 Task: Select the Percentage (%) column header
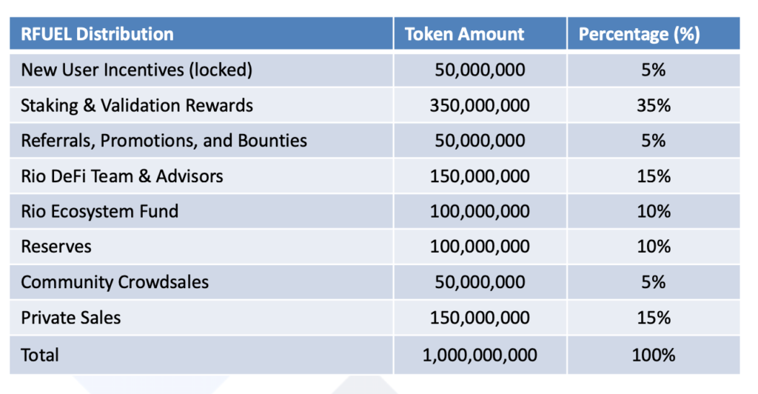pos(654,33)
